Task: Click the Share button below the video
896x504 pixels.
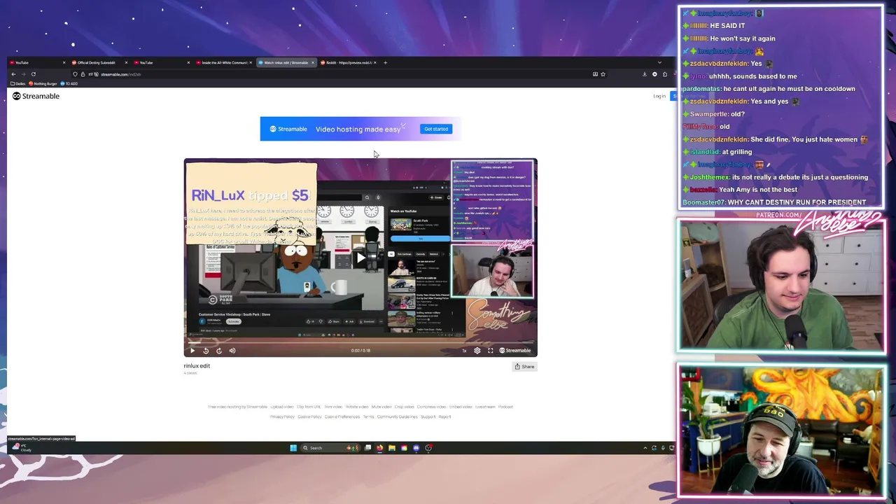Action: 524,366
